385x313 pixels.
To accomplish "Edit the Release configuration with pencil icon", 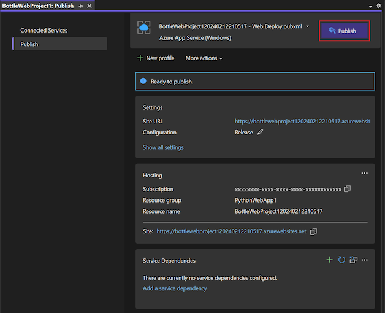I will tap(260, 132).
